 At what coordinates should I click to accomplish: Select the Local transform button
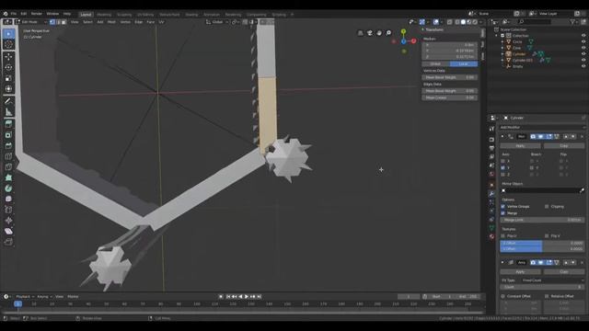(x=464, y=63)
